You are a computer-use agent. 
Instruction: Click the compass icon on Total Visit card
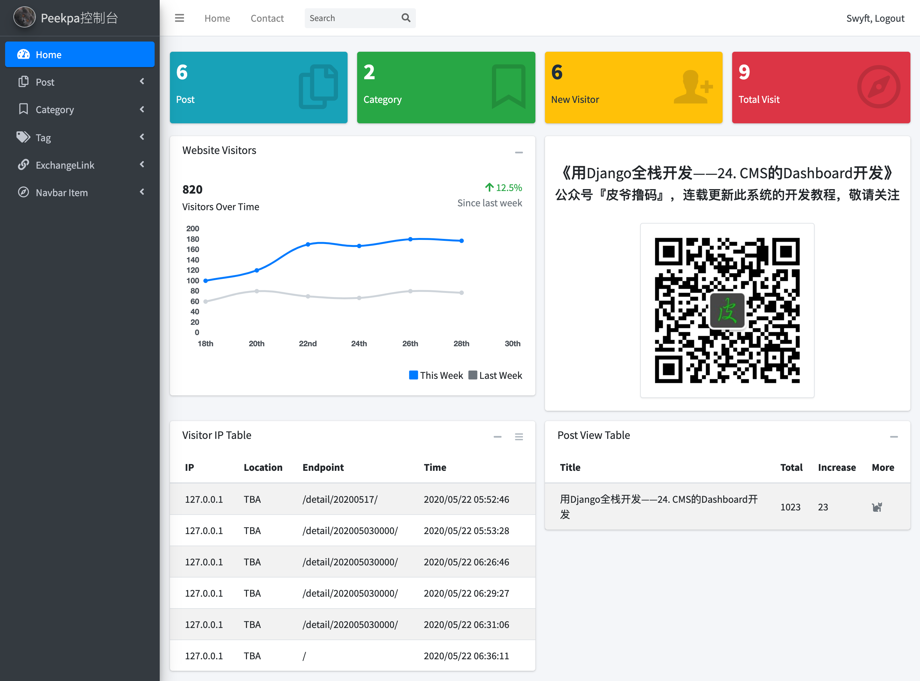click(879, 87)
